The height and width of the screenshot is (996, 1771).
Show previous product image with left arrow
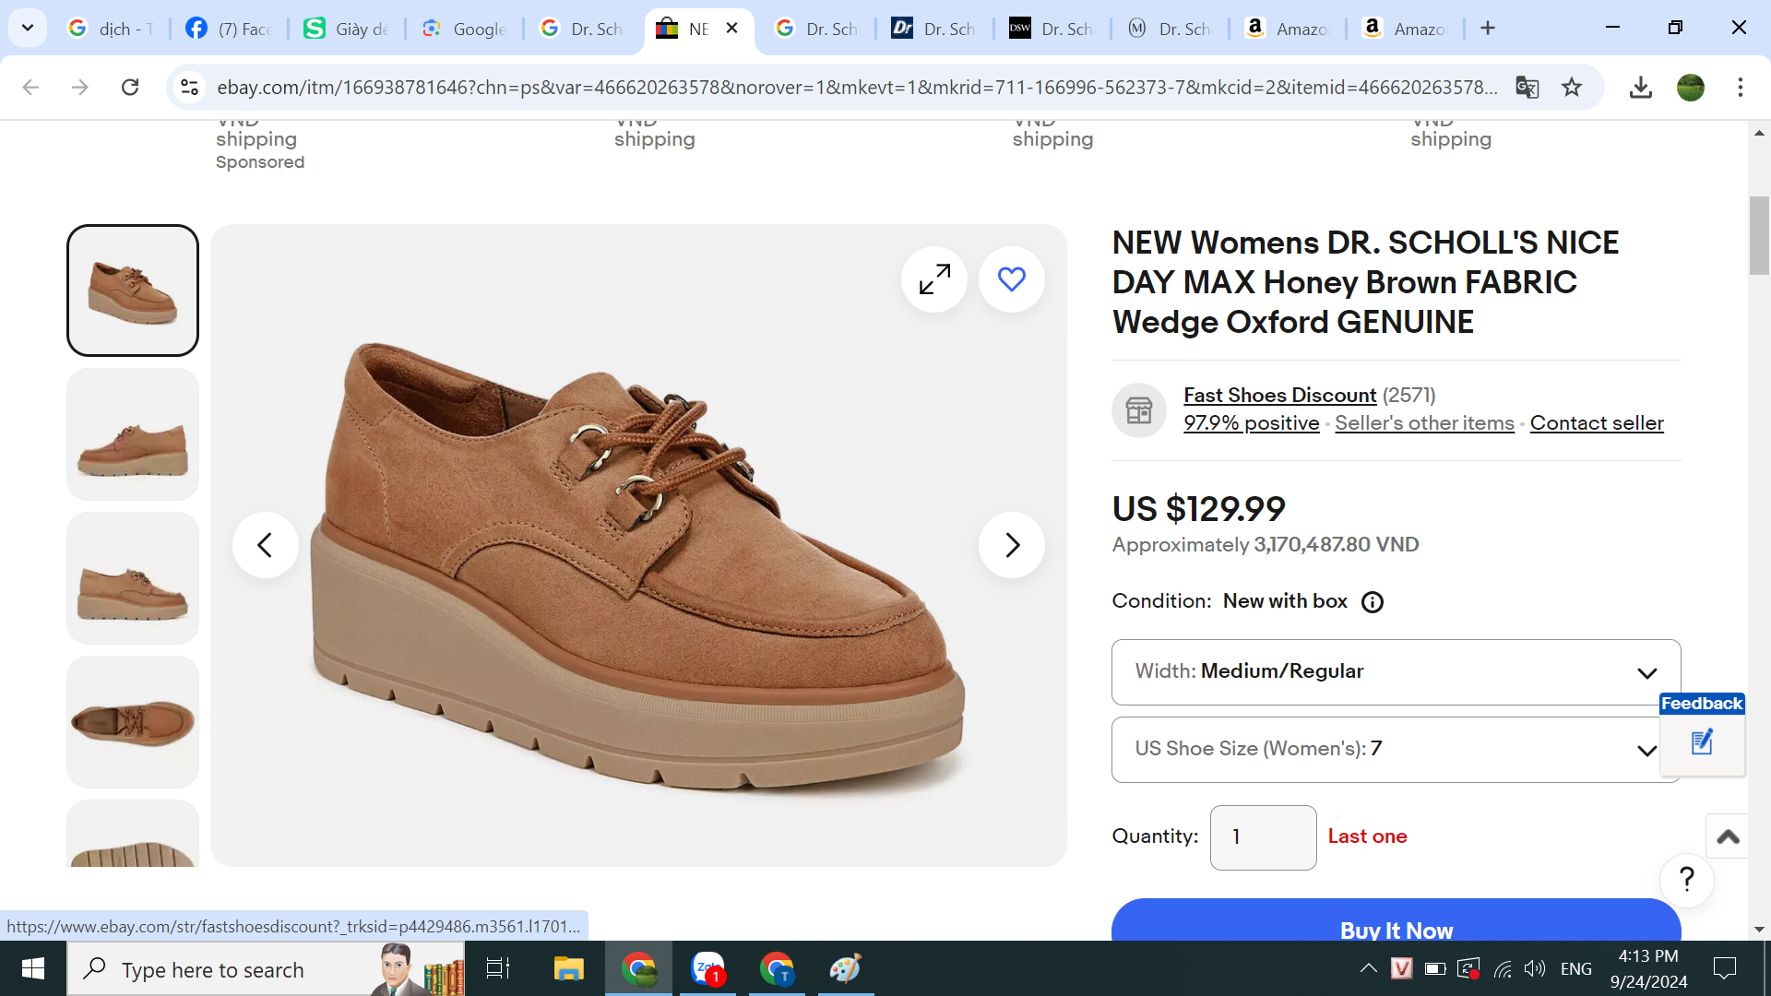265,545
